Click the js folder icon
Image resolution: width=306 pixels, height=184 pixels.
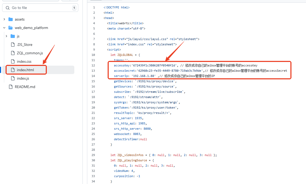pyautogui.click(x=13, y=36)
